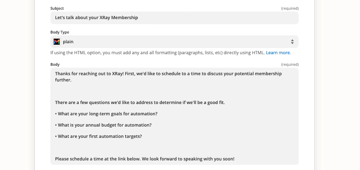Click the Body Type field label
Image resolution: width=360 pixels, height=170 pixels.
pos(60,32)
